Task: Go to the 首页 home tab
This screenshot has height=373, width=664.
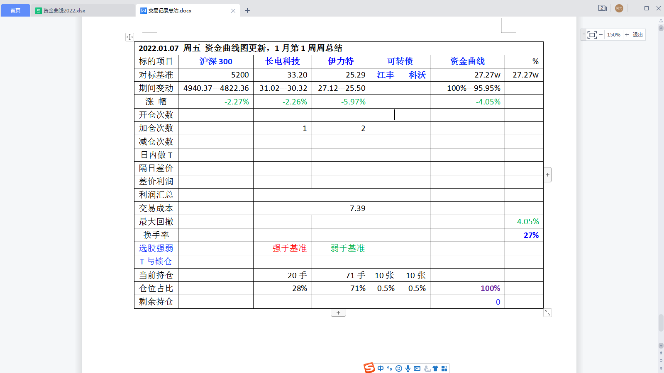Action: click(x=15, y=10)
